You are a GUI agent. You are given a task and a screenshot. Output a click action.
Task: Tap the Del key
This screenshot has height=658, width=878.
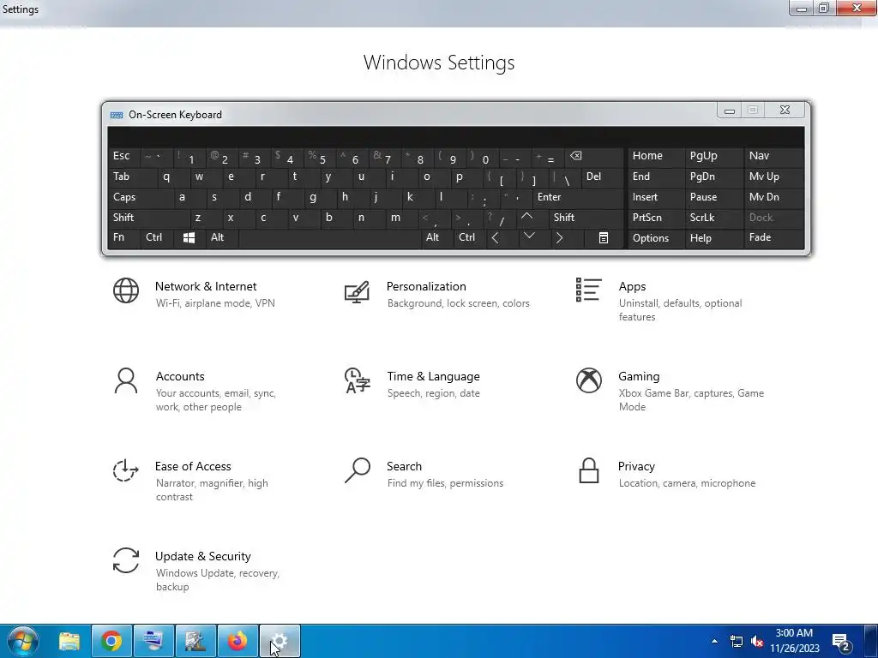603,176
